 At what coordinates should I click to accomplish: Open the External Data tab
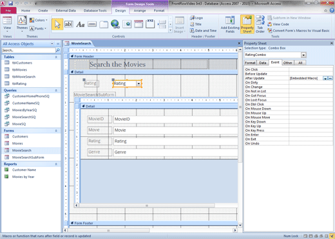point(66,10)
